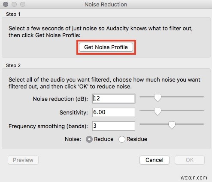Click the Sensitivity value field
The width and height of the screenshot is (212, 182).
click(x=114, y=112)
